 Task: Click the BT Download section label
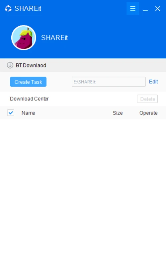pyautogui.click(x=31, y=65)
